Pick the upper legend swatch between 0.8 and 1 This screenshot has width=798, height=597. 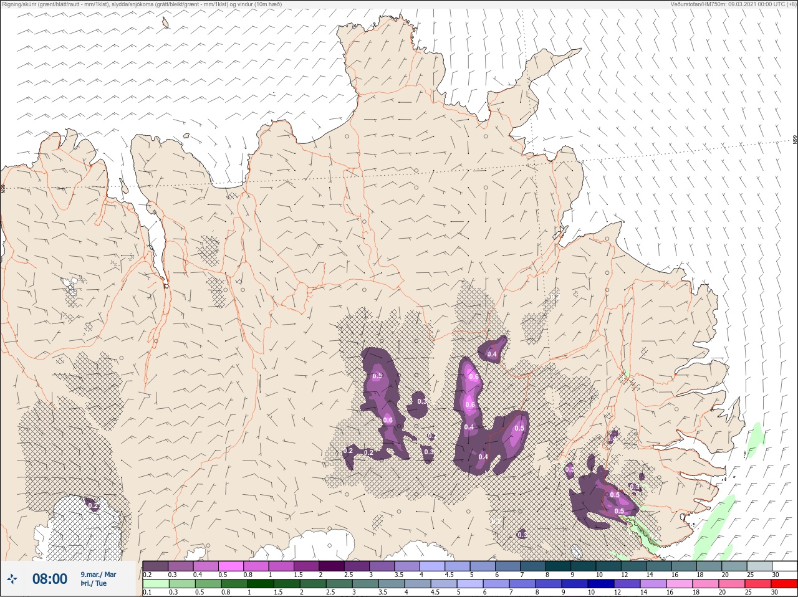click(x=256, y=566)
